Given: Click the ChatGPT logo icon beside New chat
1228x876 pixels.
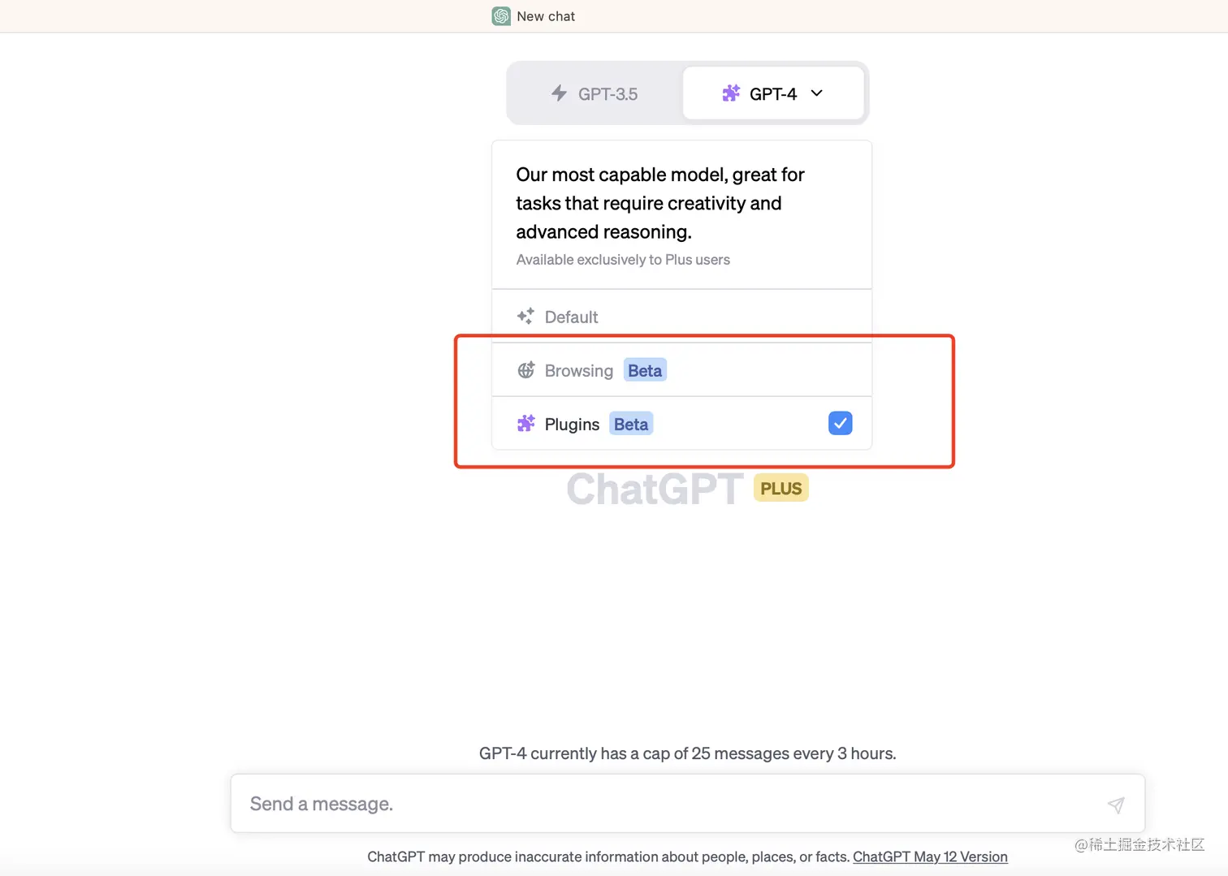Looking at the screenshot, I should pyautogui.click(x=501, y=16).
